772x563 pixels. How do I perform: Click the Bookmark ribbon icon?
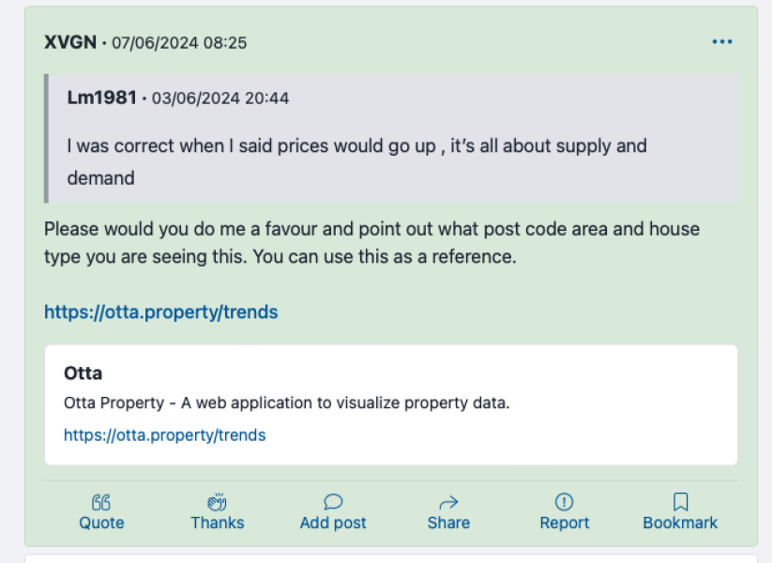point(680,501)
